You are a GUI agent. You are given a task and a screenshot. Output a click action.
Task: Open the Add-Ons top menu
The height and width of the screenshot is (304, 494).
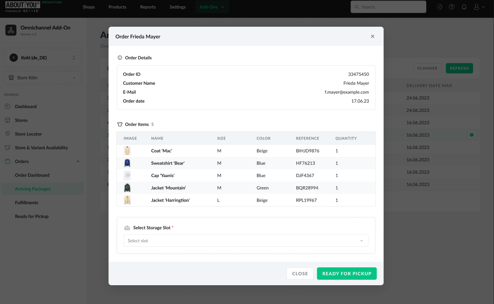212,7
